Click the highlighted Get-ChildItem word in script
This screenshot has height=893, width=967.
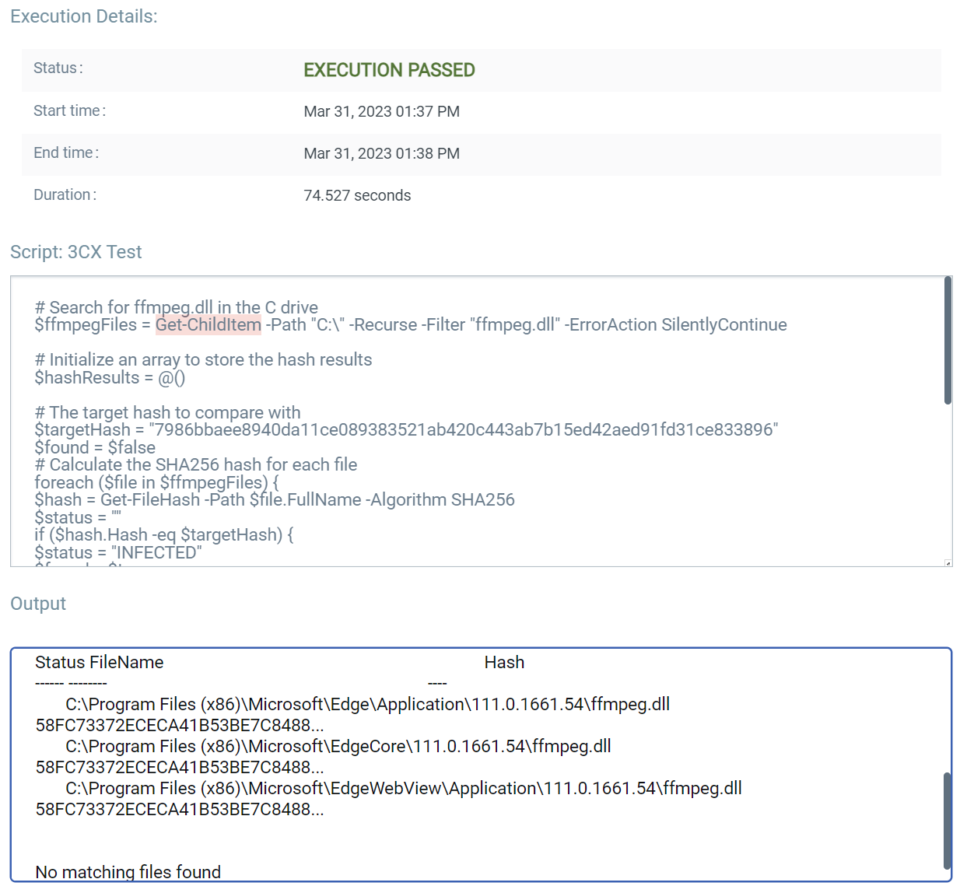208,324
